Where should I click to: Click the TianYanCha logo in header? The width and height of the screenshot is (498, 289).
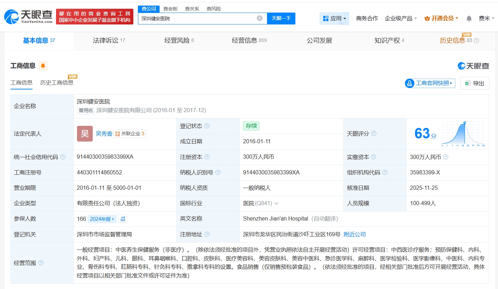click(29, 16)
